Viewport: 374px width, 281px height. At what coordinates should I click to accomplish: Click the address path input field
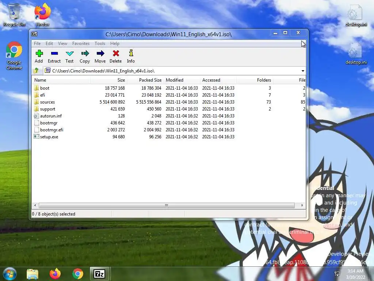pyautogui.click(x=172, y=71)
